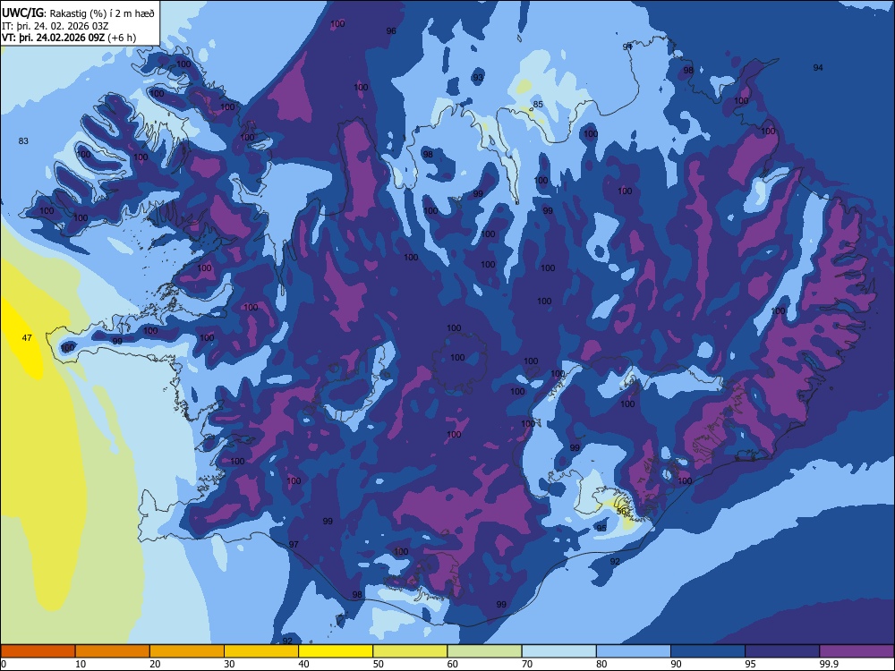Click the dark orange 0–10 legend swatch
This screenshot has height=671, width=895.
coord(38,651)
